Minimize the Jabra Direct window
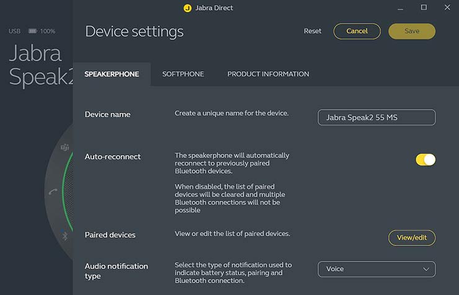Viewport: 459px width, 295px height. coord(401,7)
